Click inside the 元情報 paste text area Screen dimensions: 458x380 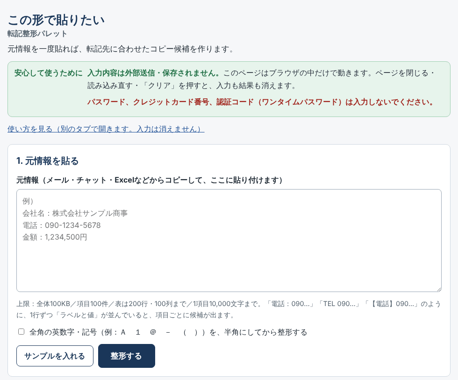229,241
